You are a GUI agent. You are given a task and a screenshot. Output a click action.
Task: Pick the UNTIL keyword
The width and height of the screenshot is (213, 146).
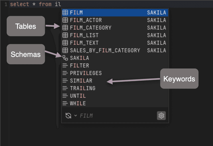115,96
